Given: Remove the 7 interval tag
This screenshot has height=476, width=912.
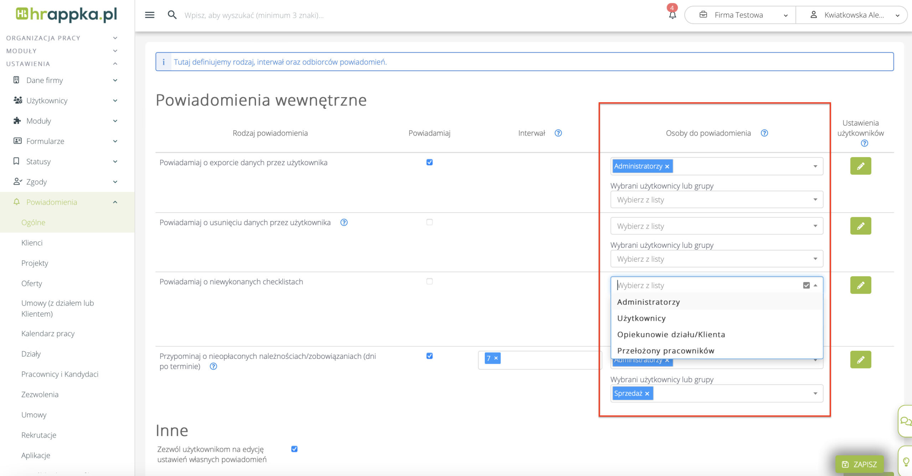Looking at the screenshot, I should 496,358.
